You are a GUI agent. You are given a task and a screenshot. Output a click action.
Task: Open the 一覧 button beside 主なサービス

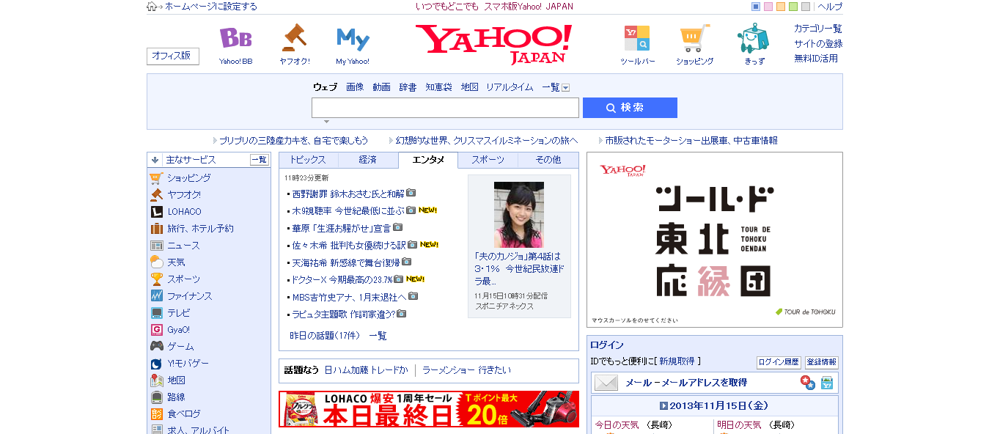[x=259, y=160]
